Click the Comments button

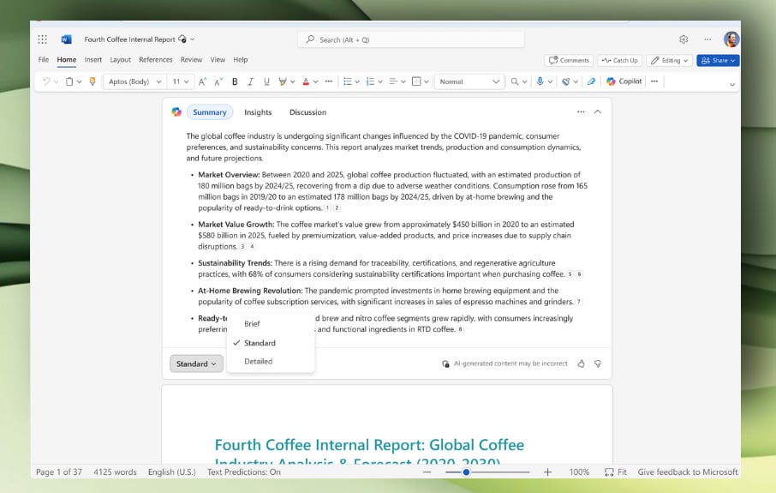pyautogui.click(x=569, y=61)
